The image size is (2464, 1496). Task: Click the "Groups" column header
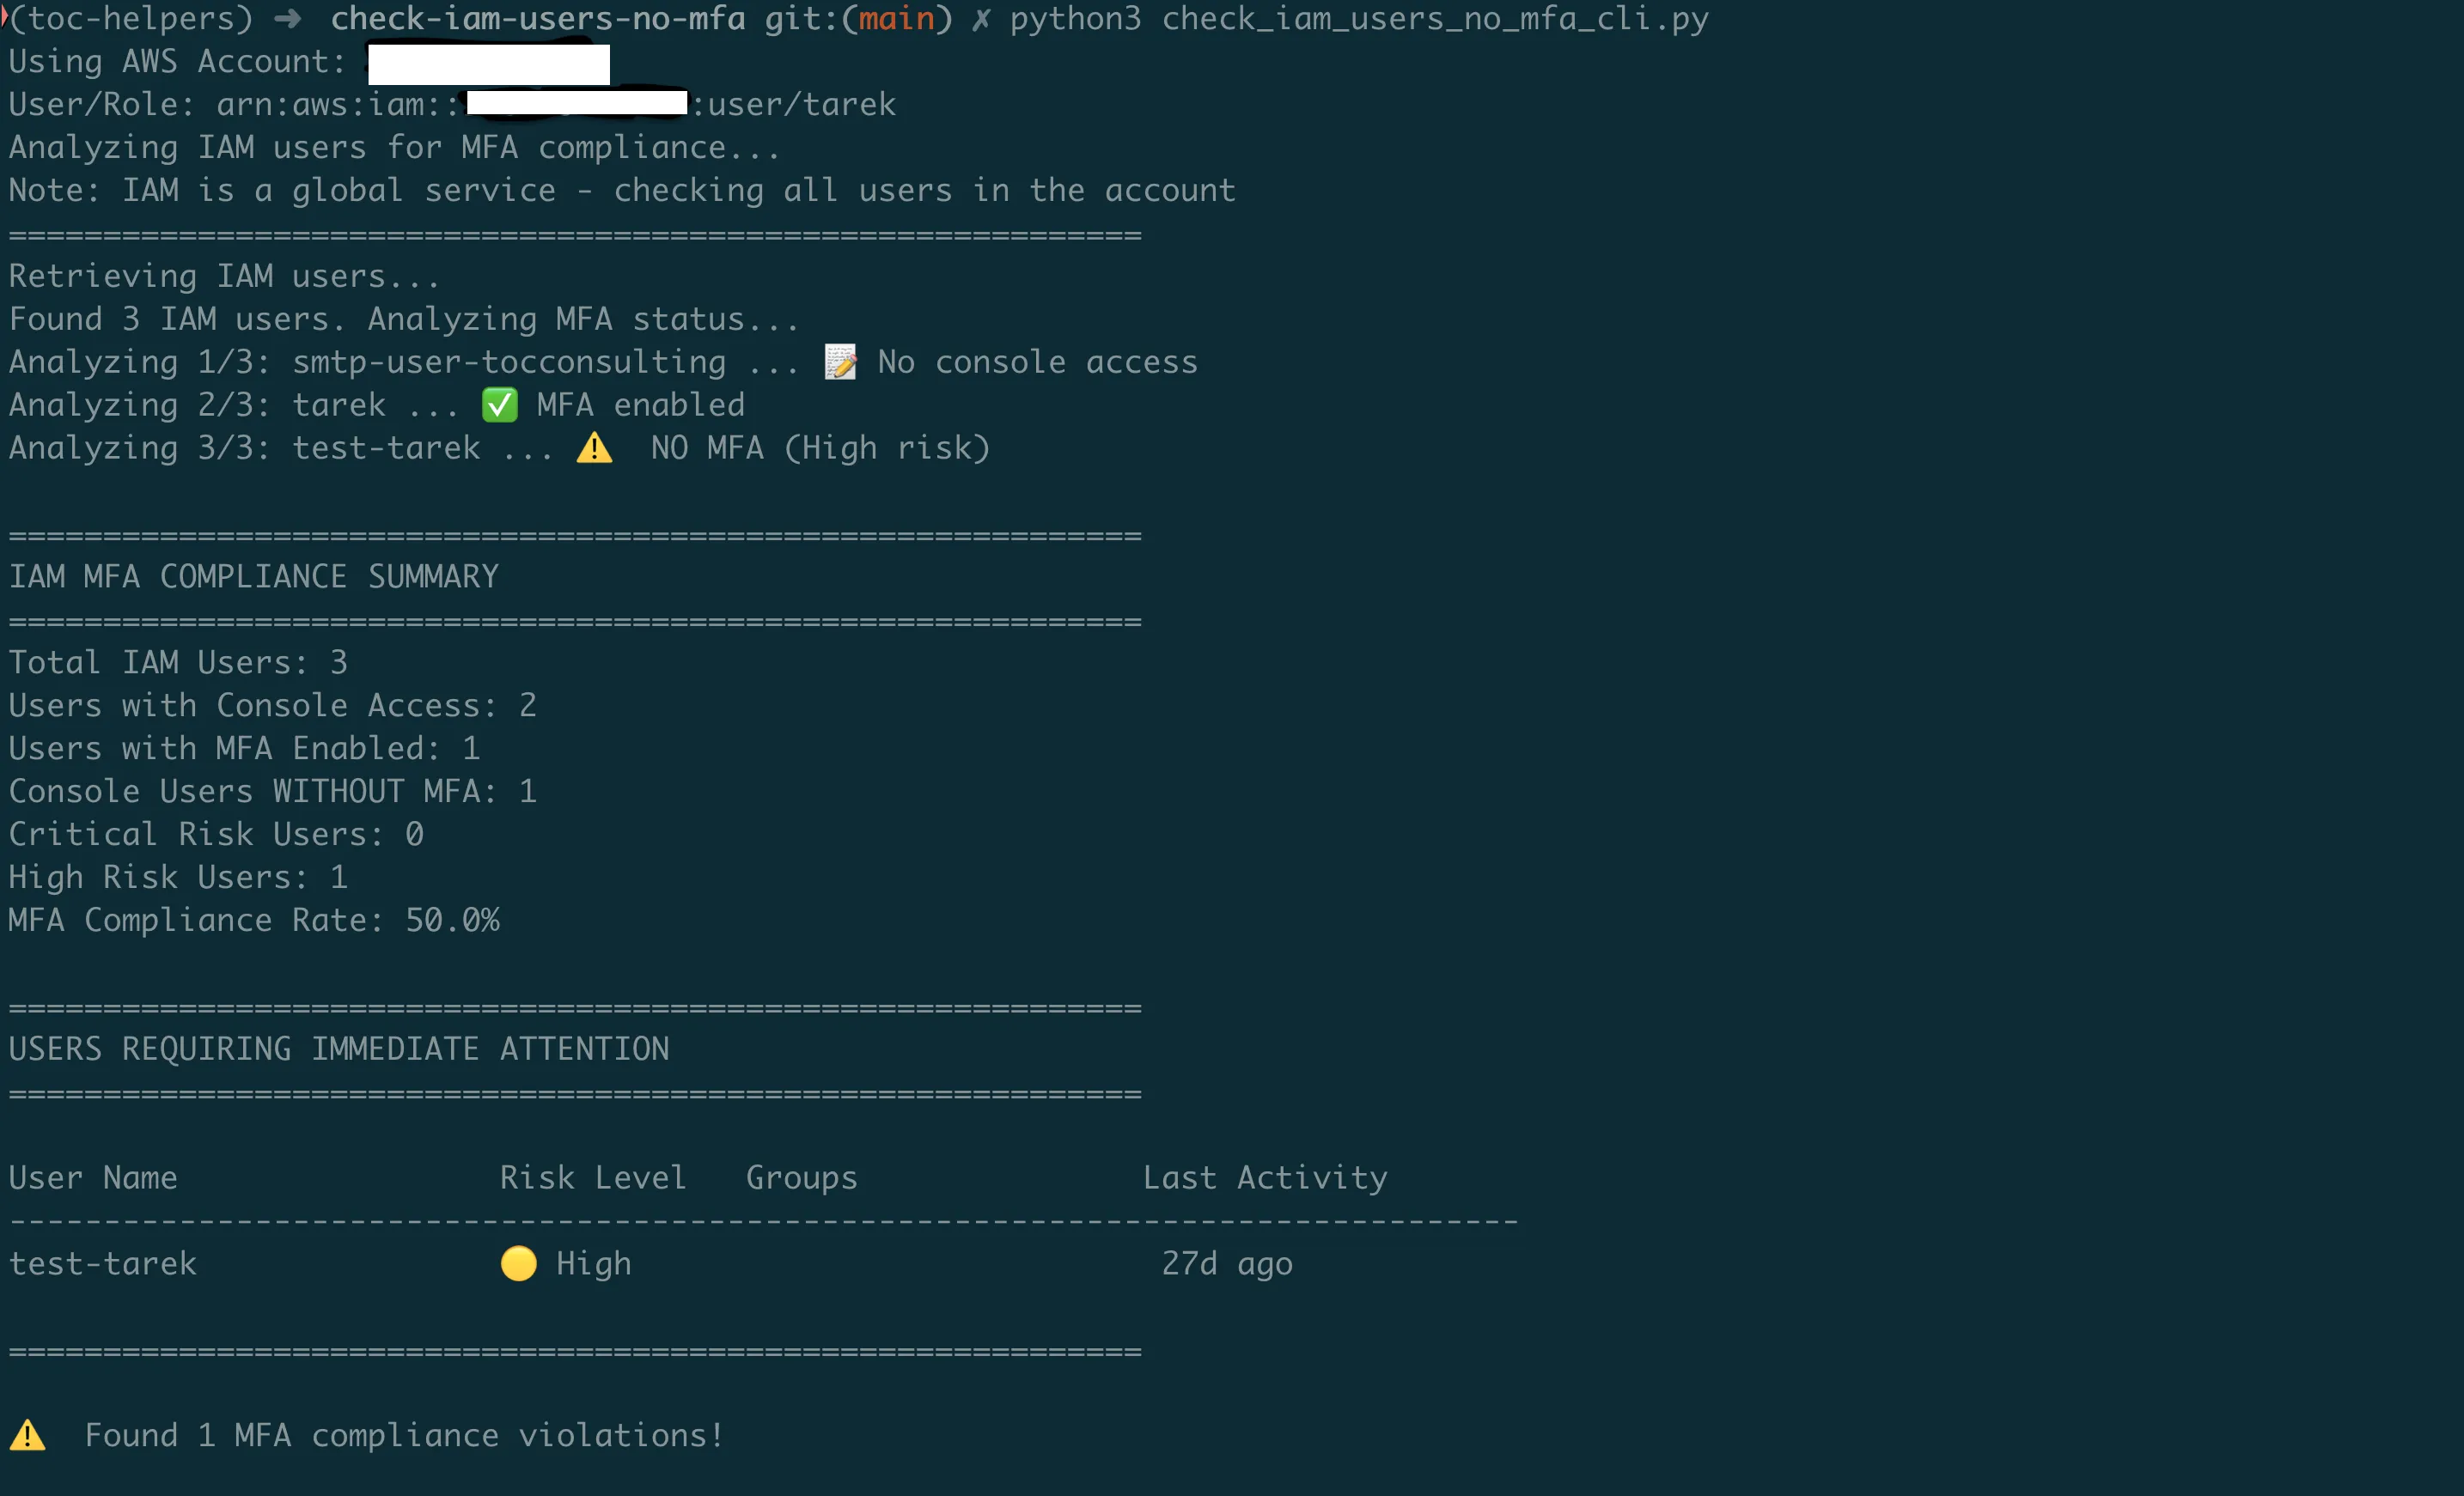[x=801, y=1177]
